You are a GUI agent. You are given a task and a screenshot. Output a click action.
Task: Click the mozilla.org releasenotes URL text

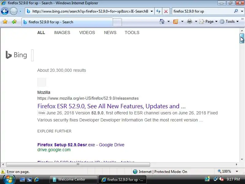click(x=88, y=98)
